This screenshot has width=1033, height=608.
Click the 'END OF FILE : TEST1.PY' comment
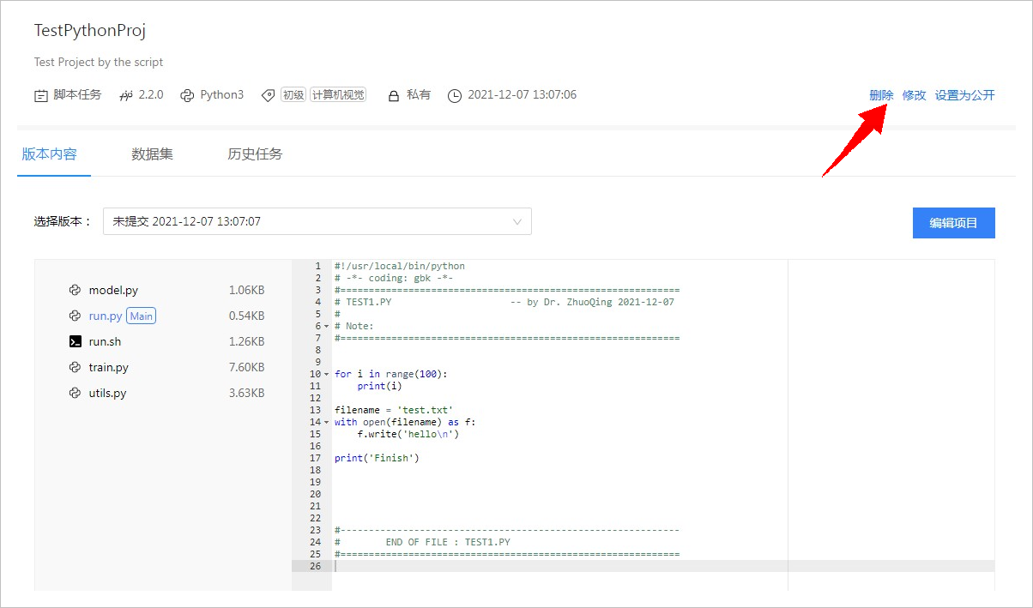click(x=448, y=542)
